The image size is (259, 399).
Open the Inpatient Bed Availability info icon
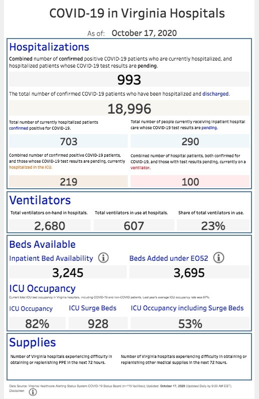103,258
